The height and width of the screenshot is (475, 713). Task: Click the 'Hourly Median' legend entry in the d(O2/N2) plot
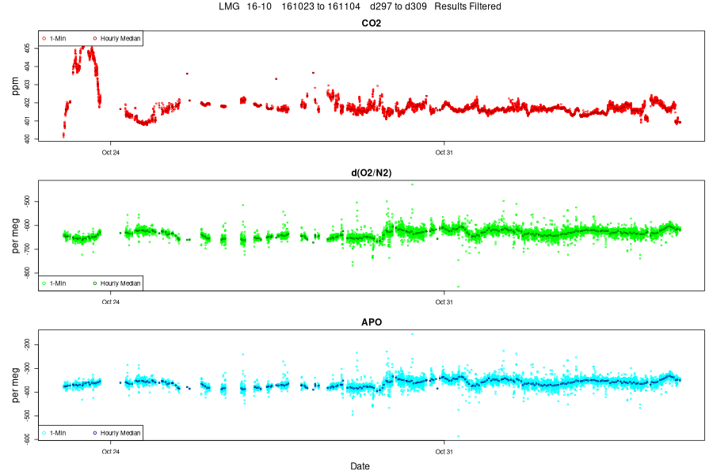point(120,283)
